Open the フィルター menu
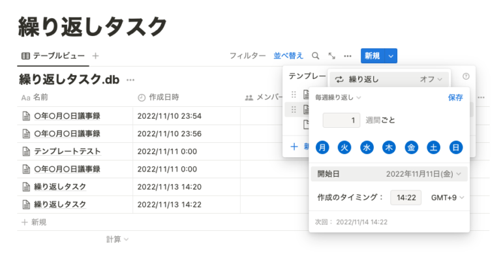Image resolution: width=501 pixels, height=255 pixels. (x=248, y=56)
